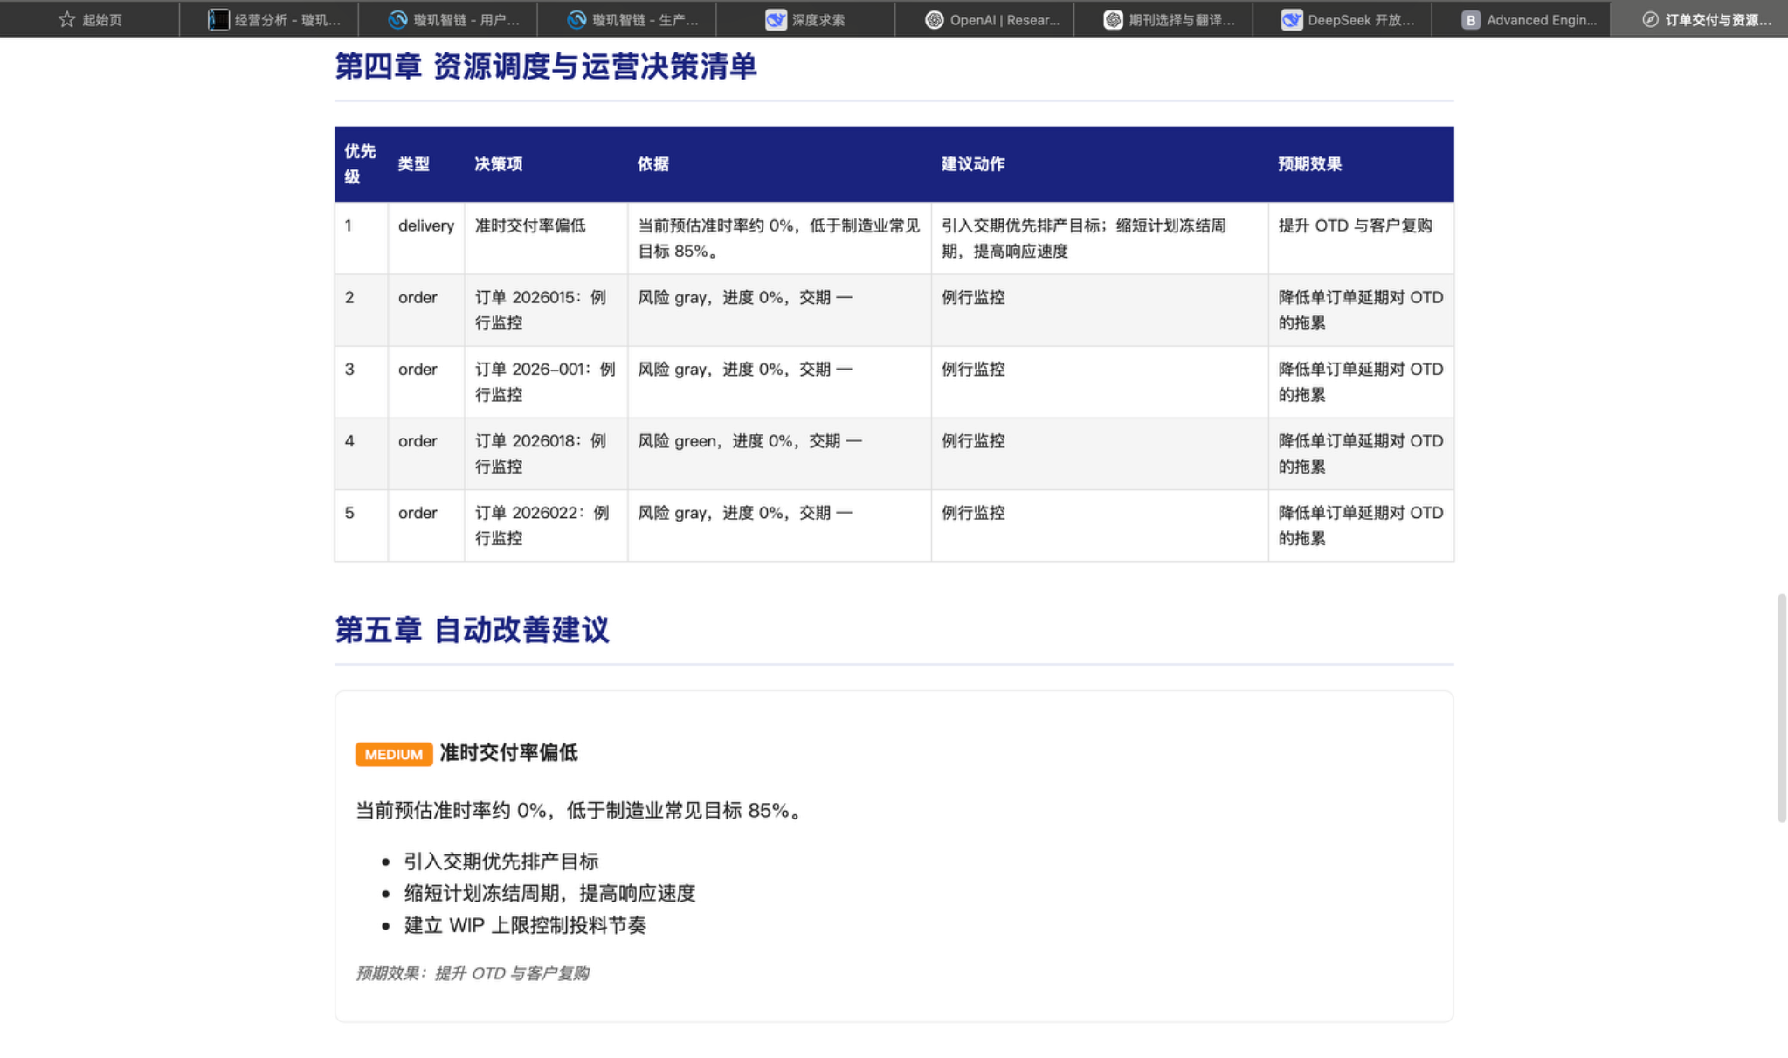This screenshot has height=1058, width=1788.
Task: Click 引入交期优先排产目标 action cell
Action: (x=1100, y=238)
